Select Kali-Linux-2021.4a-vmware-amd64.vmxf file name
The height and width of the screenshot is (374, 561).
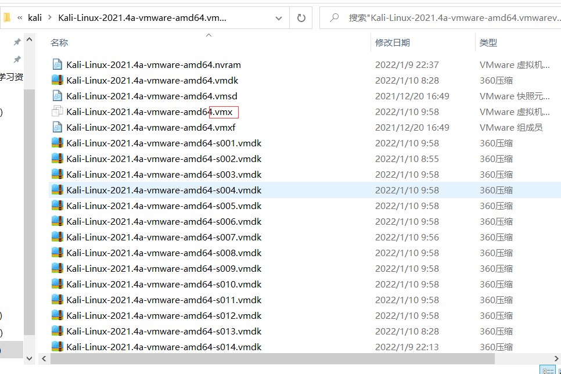point(151,128)
